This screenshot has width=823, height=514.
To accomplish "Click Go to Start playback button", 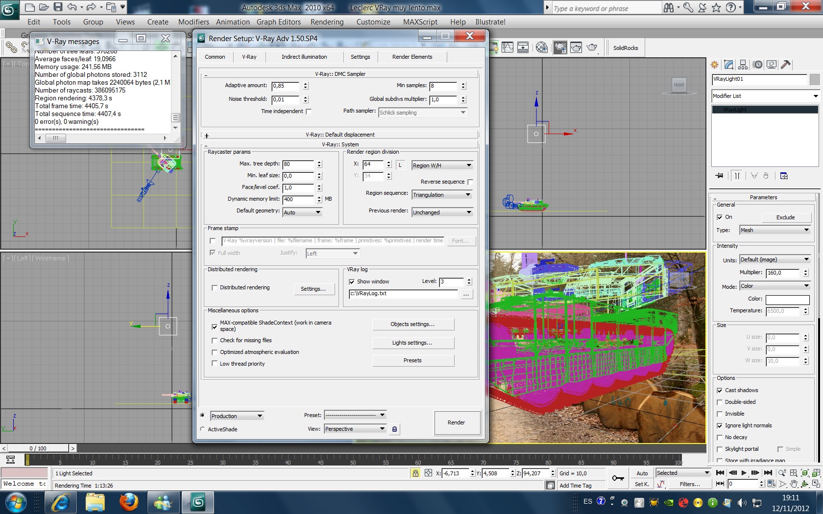I will click(720, 473).
